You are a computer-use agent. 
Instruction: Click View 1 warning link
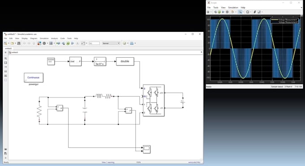[108, 162]
